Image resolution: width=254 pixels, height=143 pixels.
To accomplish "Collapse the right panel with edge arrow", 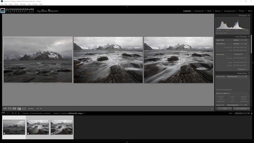I will [253, 62].
